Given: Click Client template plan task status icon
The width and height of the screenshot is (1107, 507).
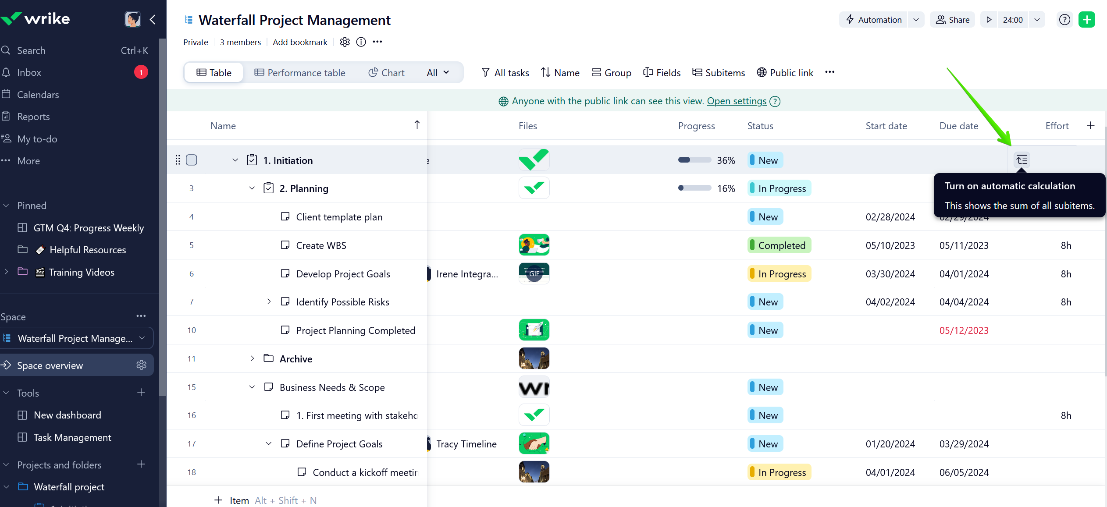Looking at the screenshot, I should 285,216.
